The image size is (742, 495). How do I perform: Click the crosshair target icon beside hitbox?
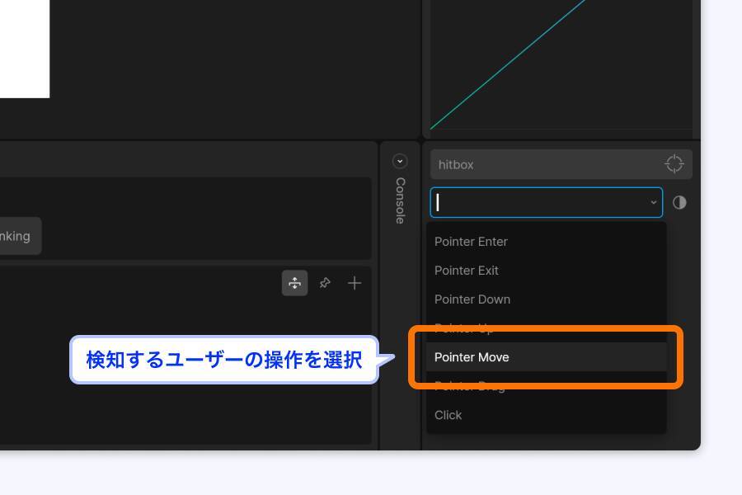(674, 163)
